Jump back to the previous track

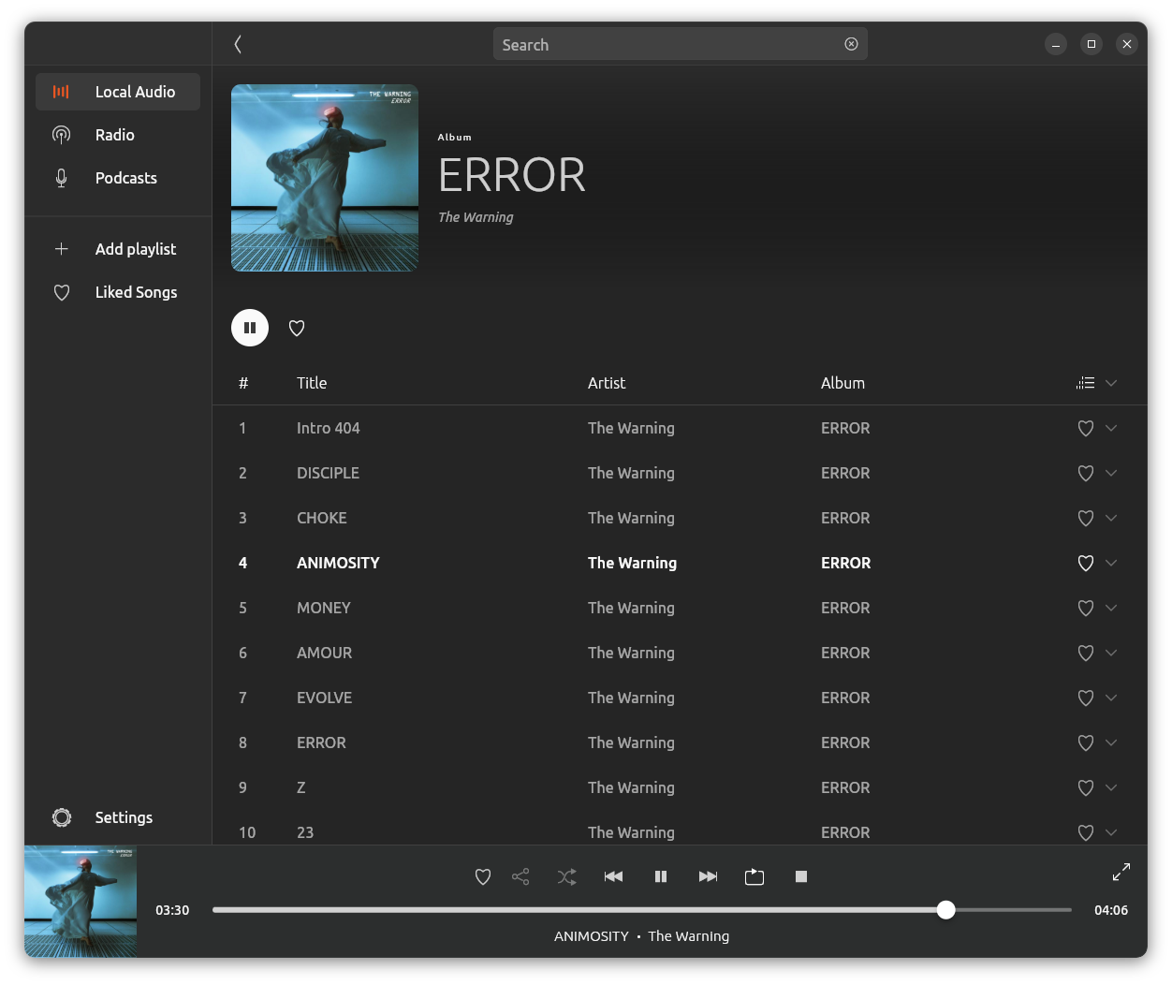(613, 876)
